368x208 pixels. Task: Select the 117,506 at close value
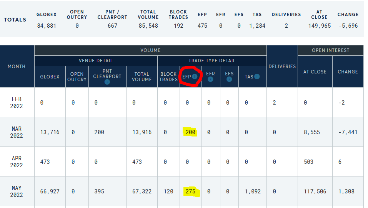tap(315, 191)
